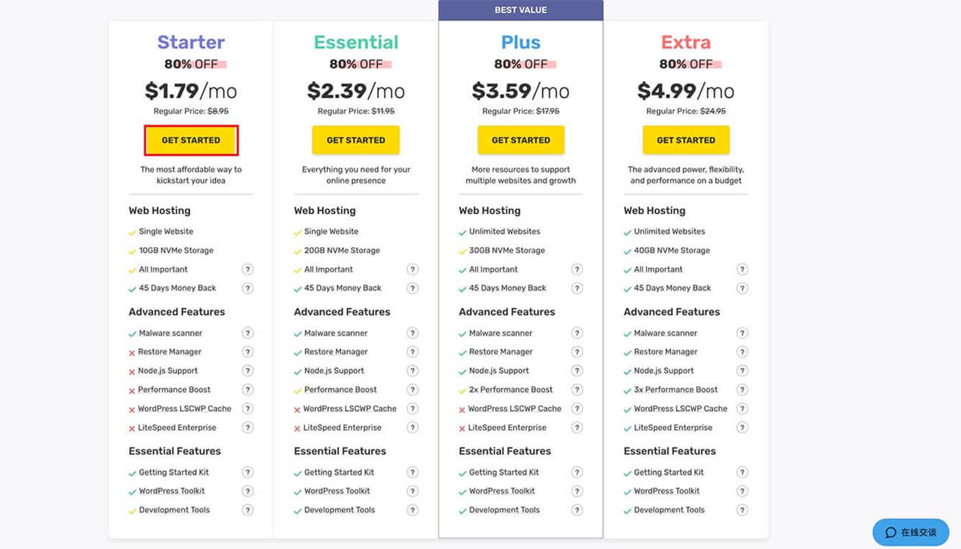
Task: Click the Best Value banner above Plus
Action: point(521,10)
